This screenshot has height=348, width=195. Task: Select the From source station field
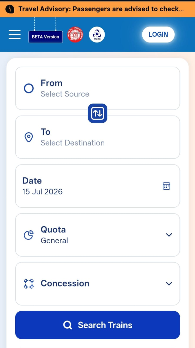click(97, 88)
